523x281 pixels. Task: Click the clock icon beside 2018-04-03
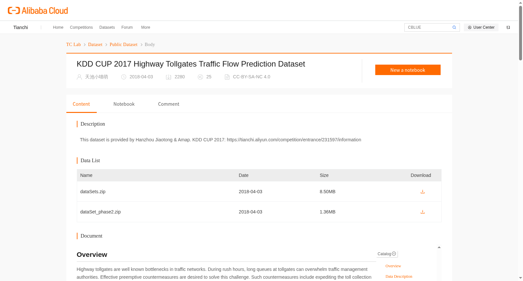tap(124, 77)
